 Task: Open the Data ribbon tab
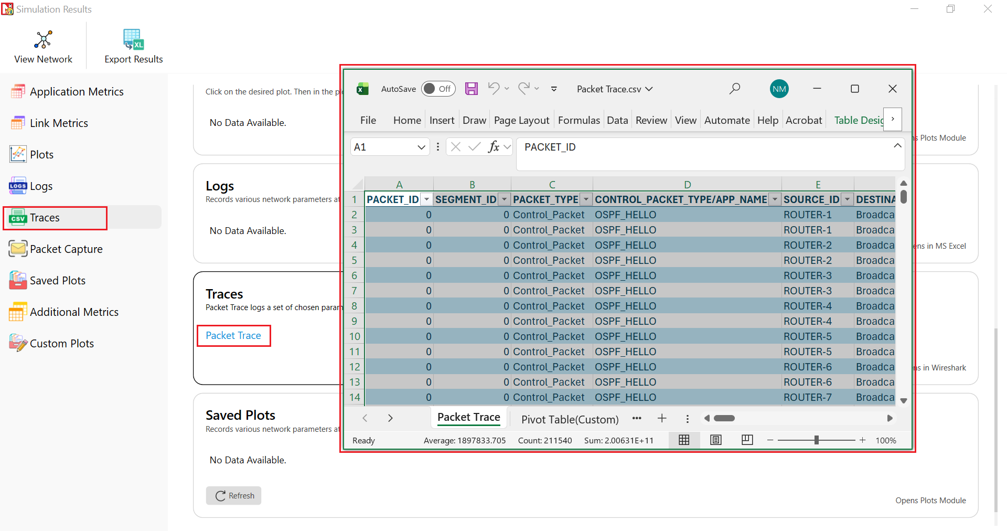pyautogui.click(x=617, y=120)
